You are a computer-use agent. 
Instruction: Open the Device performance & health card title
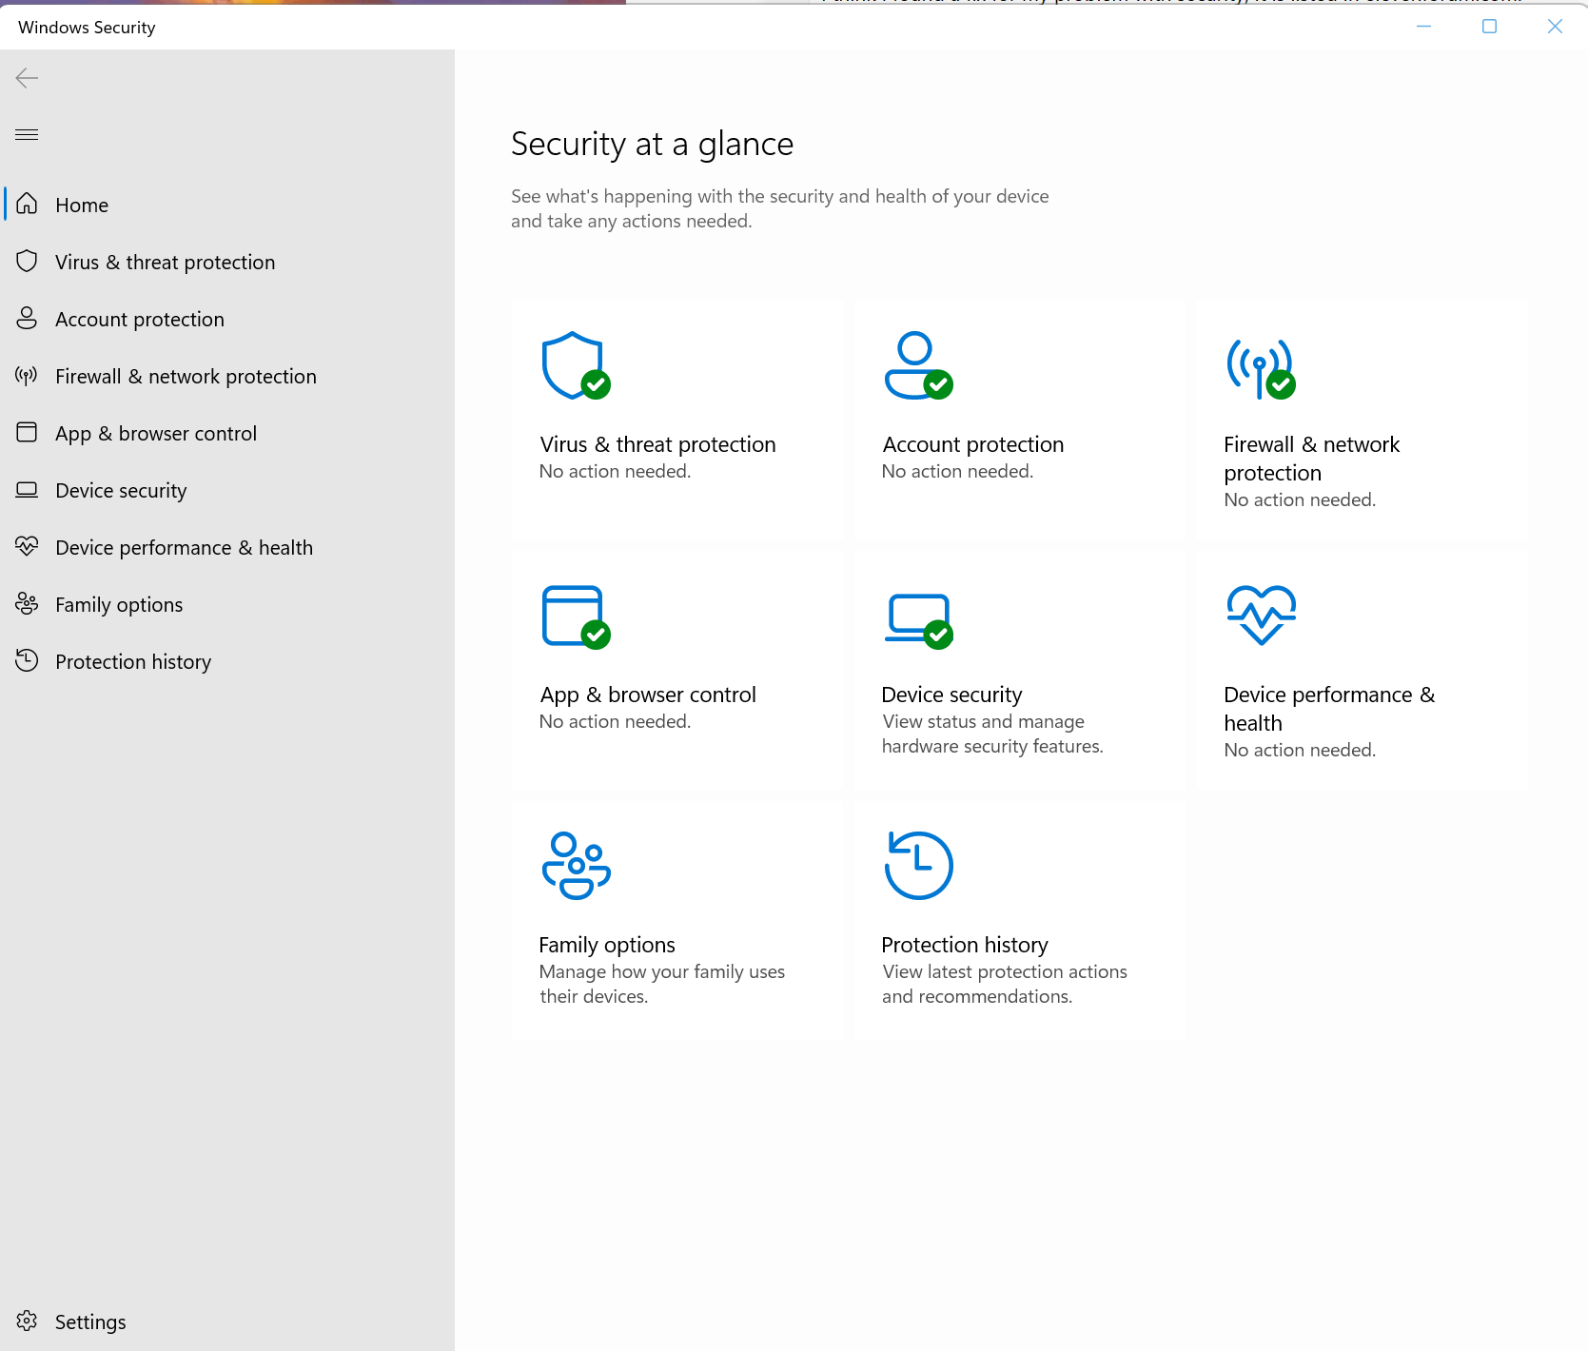1329,709
